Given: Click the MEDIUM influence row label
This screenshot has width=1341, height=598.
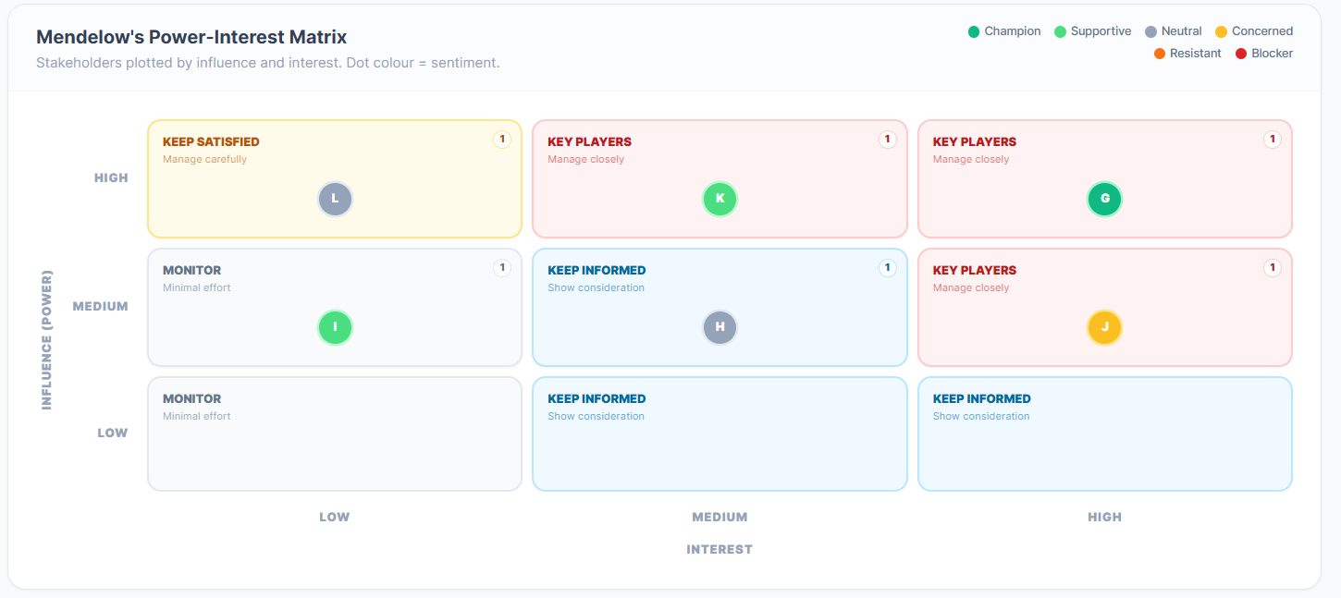Looking at the screenshot, I should click(x=101, y=306).
